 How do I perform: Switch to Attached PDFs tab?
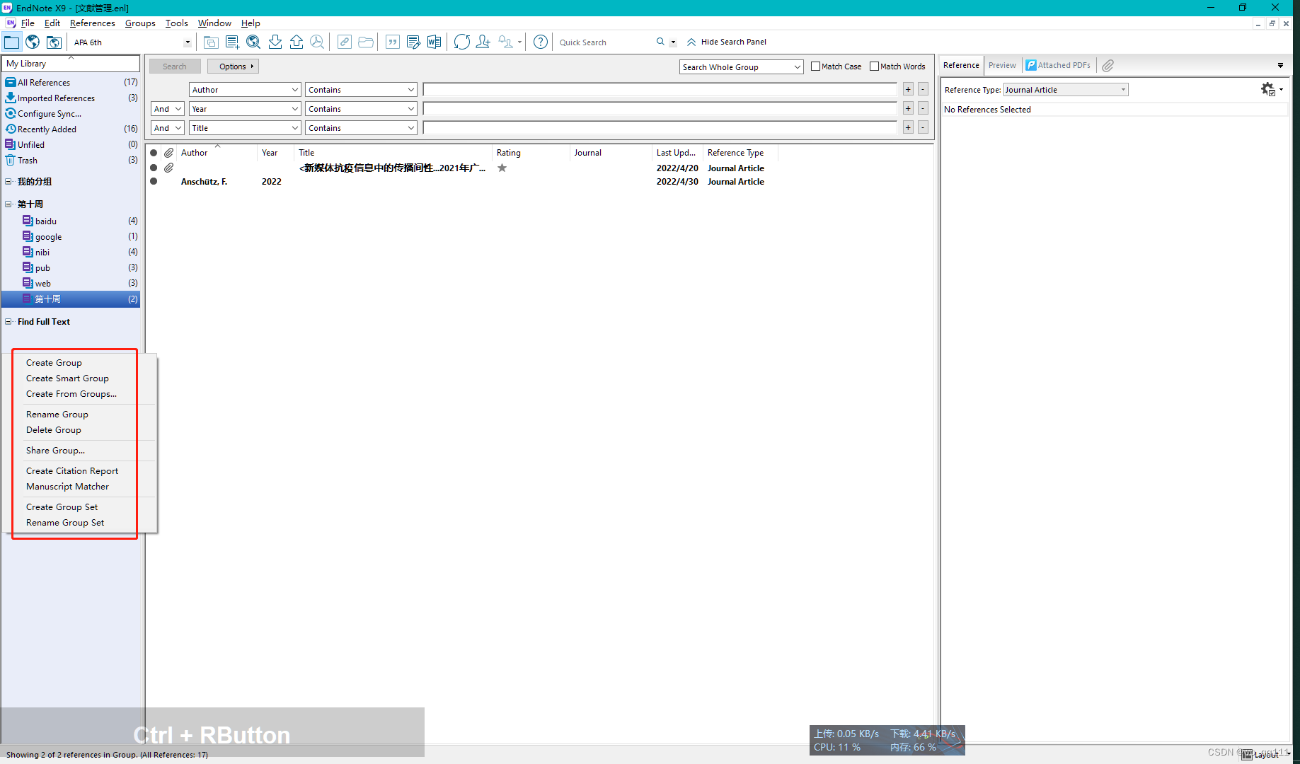click(1059, 65)
